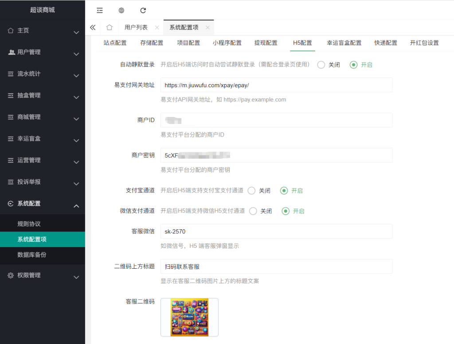Click the 流水统计 menu icon

(11, 73)
